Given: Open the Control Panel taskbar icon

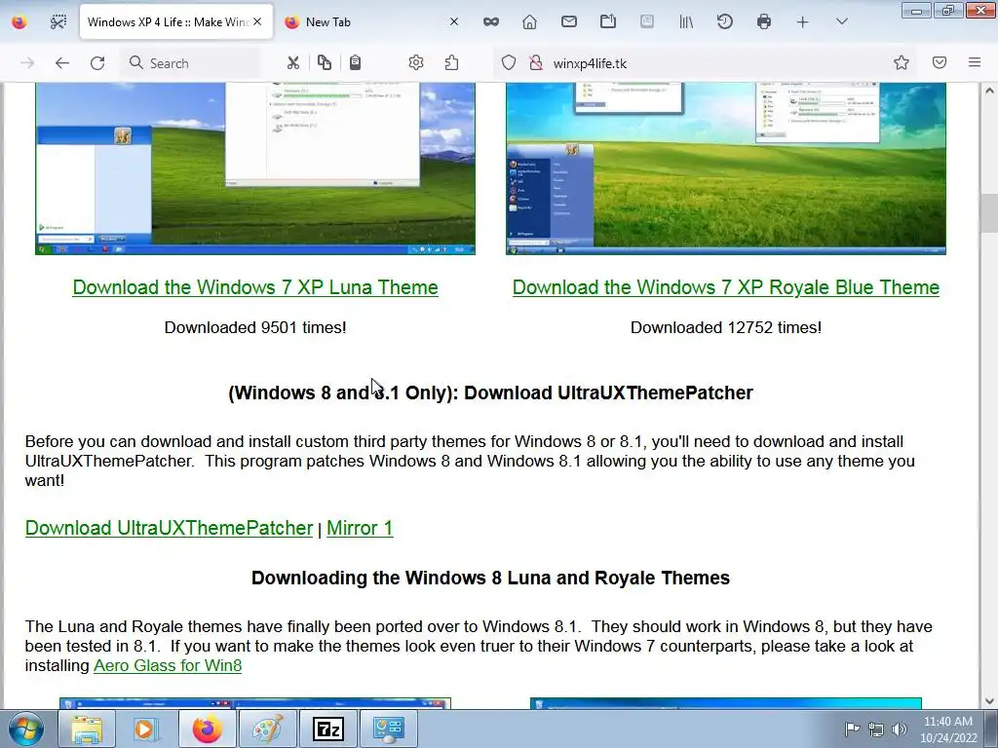Looking at the screenshot, I should pyautogui.click(x=388, y=729).
